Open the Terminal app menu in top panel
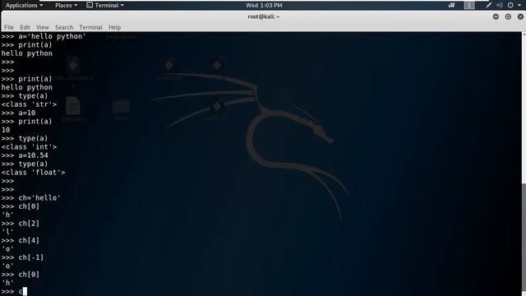The image size is (526, 296). click(105, 6)
